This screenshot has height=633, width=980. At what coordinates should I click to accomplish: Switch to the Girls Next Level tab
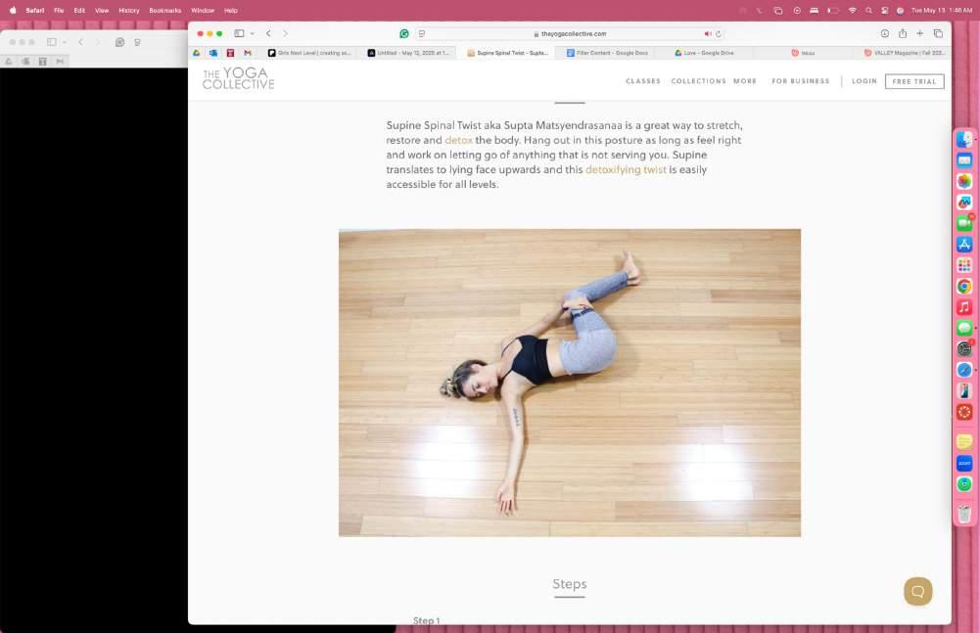309,53
